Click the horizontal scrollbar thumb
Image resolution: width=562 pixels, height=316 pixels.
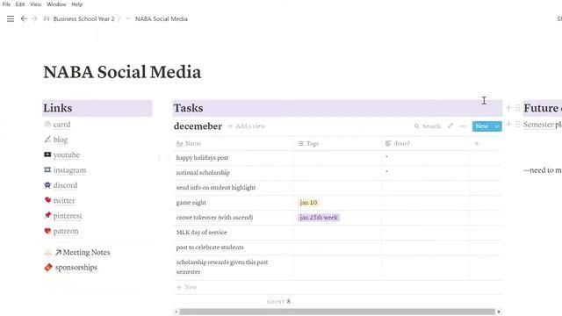[x=337, y=312]
